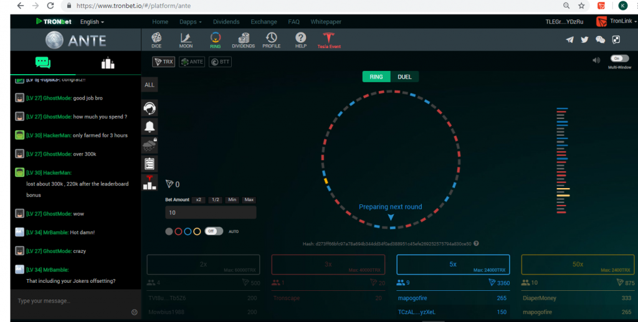This screenshot has width=638, height=322.
Task: Open the HELP question mark icon
Action: pos(301,40)
